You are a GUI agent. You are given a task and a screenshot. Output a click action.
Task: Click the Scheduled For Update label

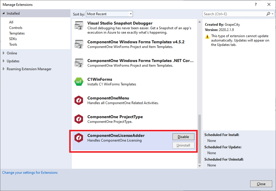[223, 147]
